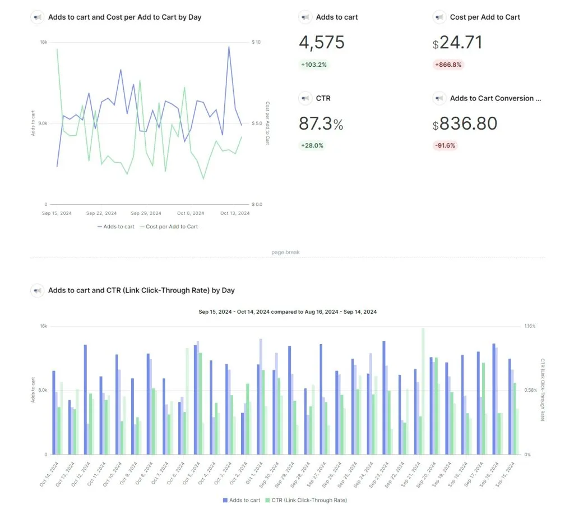Viewport: 574px width, 518px height.
Task: Click megaphone icon beside Adds to cart and CTR by Day title
Action: [38, 290]
